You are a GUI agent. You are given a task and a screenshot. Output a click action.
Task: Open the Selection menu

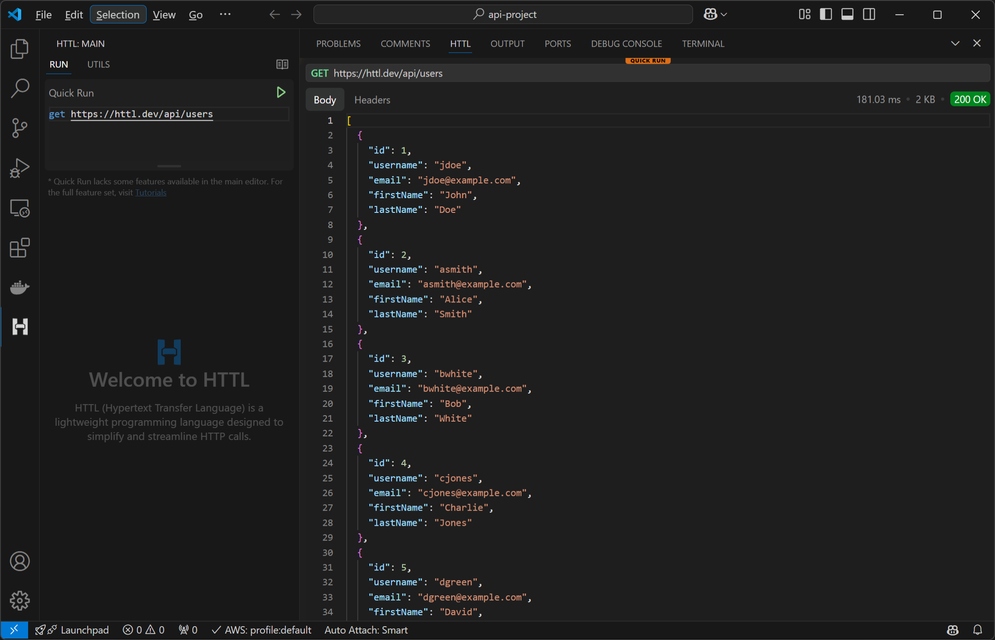(x=118, y=14)
